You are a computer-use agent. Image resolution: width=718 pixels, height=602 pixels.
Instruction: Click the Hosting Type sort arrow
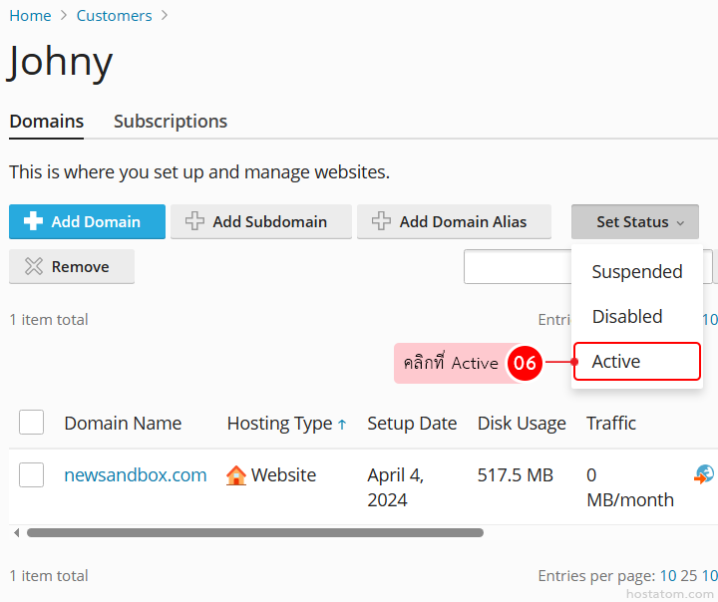[342, 425]
